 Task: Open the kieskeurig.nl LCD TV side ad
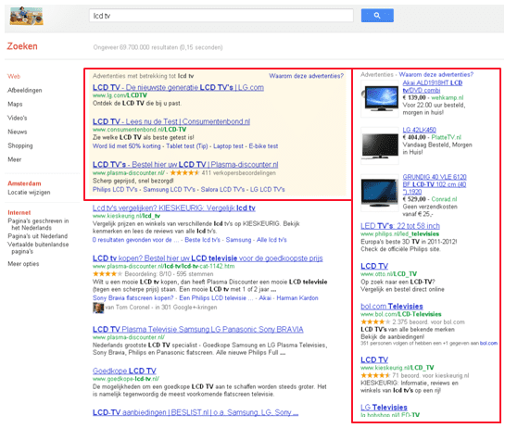click(x=374, y=360)
